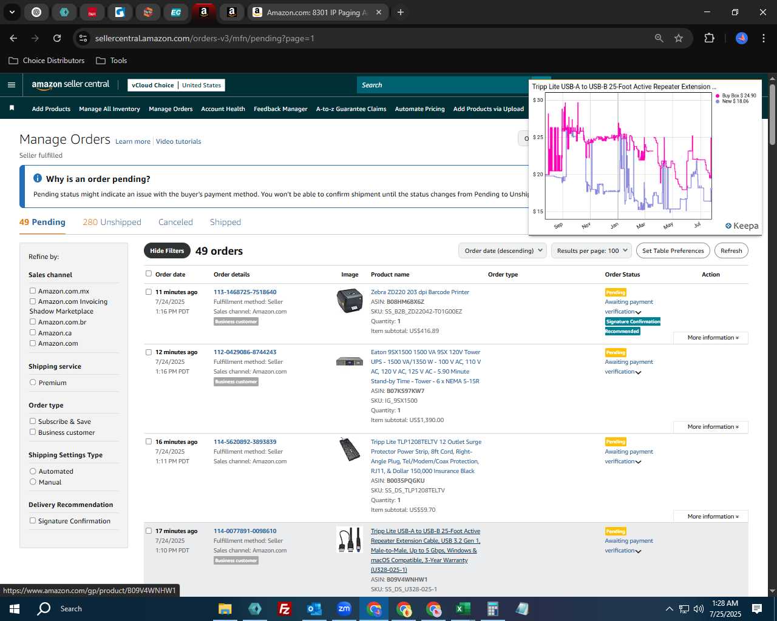777x621 pixels.
Task: Click the bookmark flag icon in nav bar
Action: [12, 109]
